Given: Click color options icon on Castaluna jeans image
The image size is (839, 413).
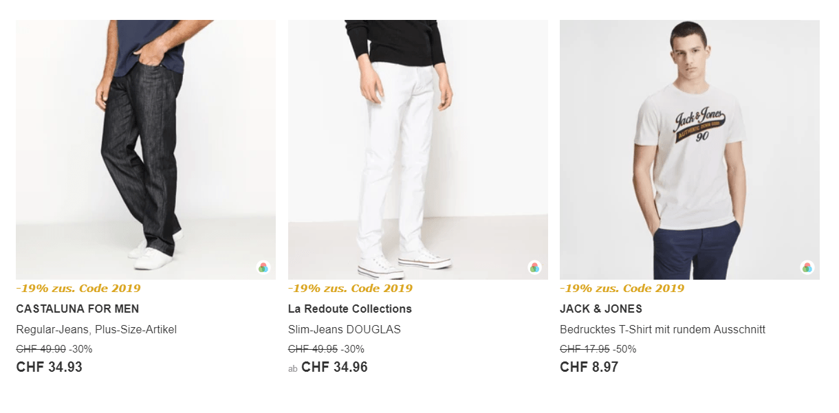Looking at the screenshot, I should (263, 267).
